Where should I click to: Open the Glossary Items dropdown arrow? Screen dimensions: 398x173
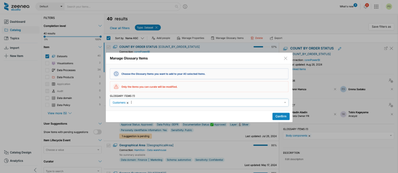point(285,102)
